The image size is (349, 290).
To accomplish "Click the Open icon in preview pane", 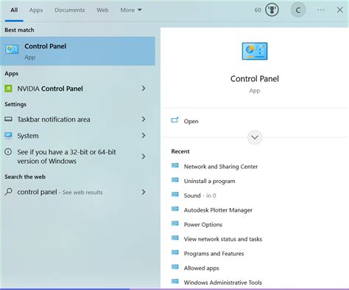I will coord(174,120).
